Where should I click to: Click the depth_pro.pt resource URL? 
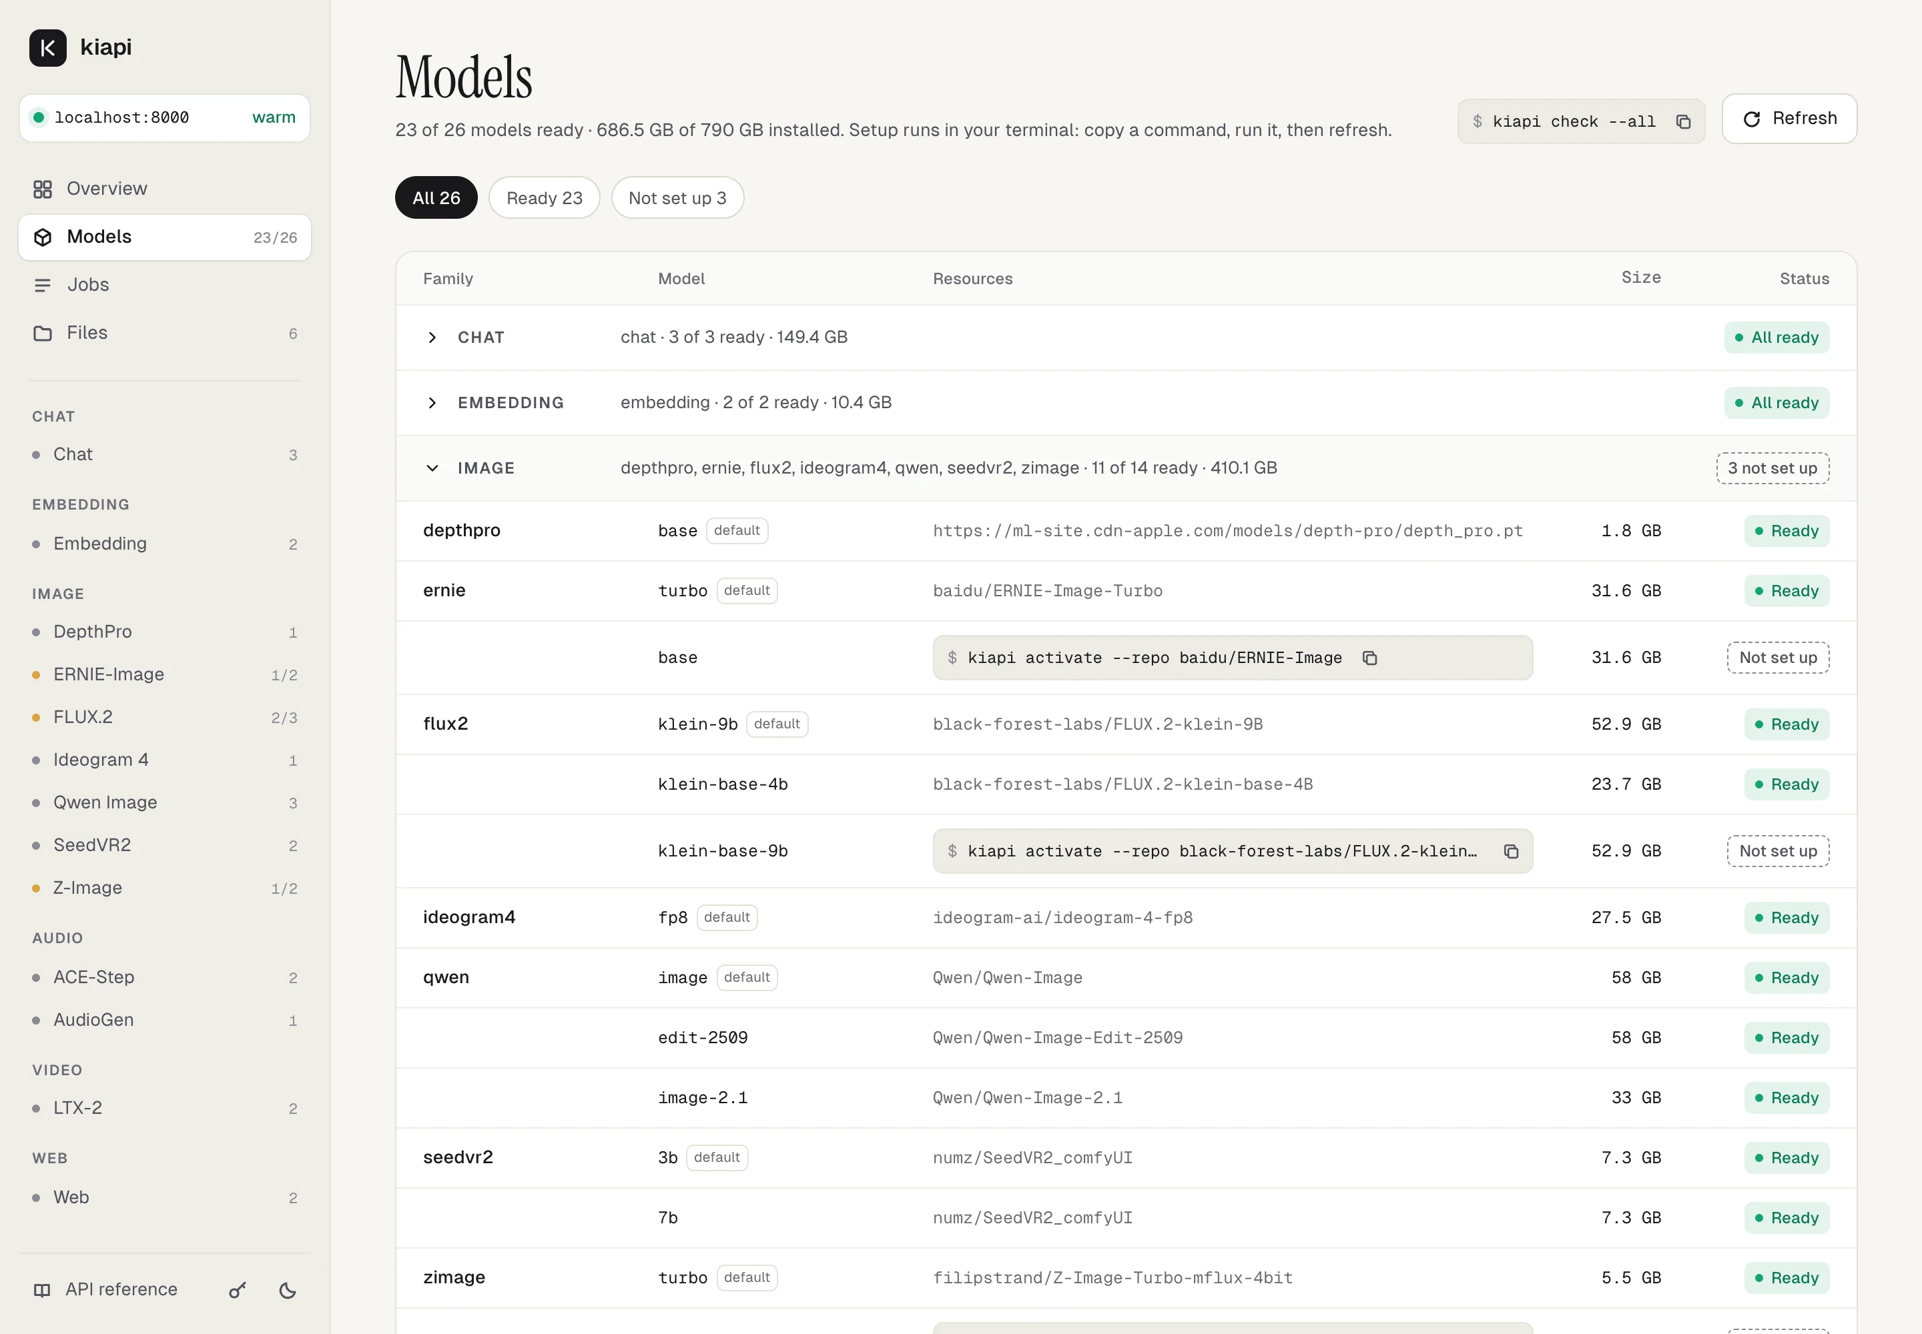pyautogui.click(x=1228, y=531)
